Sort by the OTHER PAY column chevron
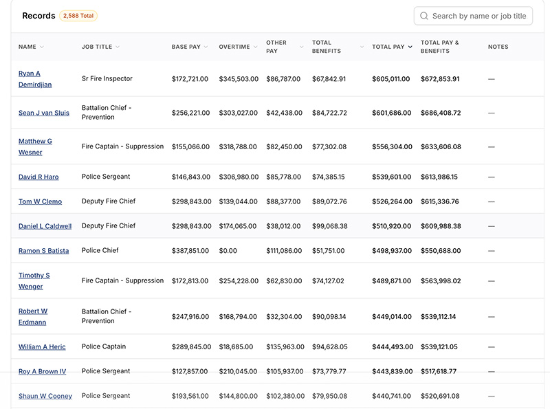 (x=302, y=47)
